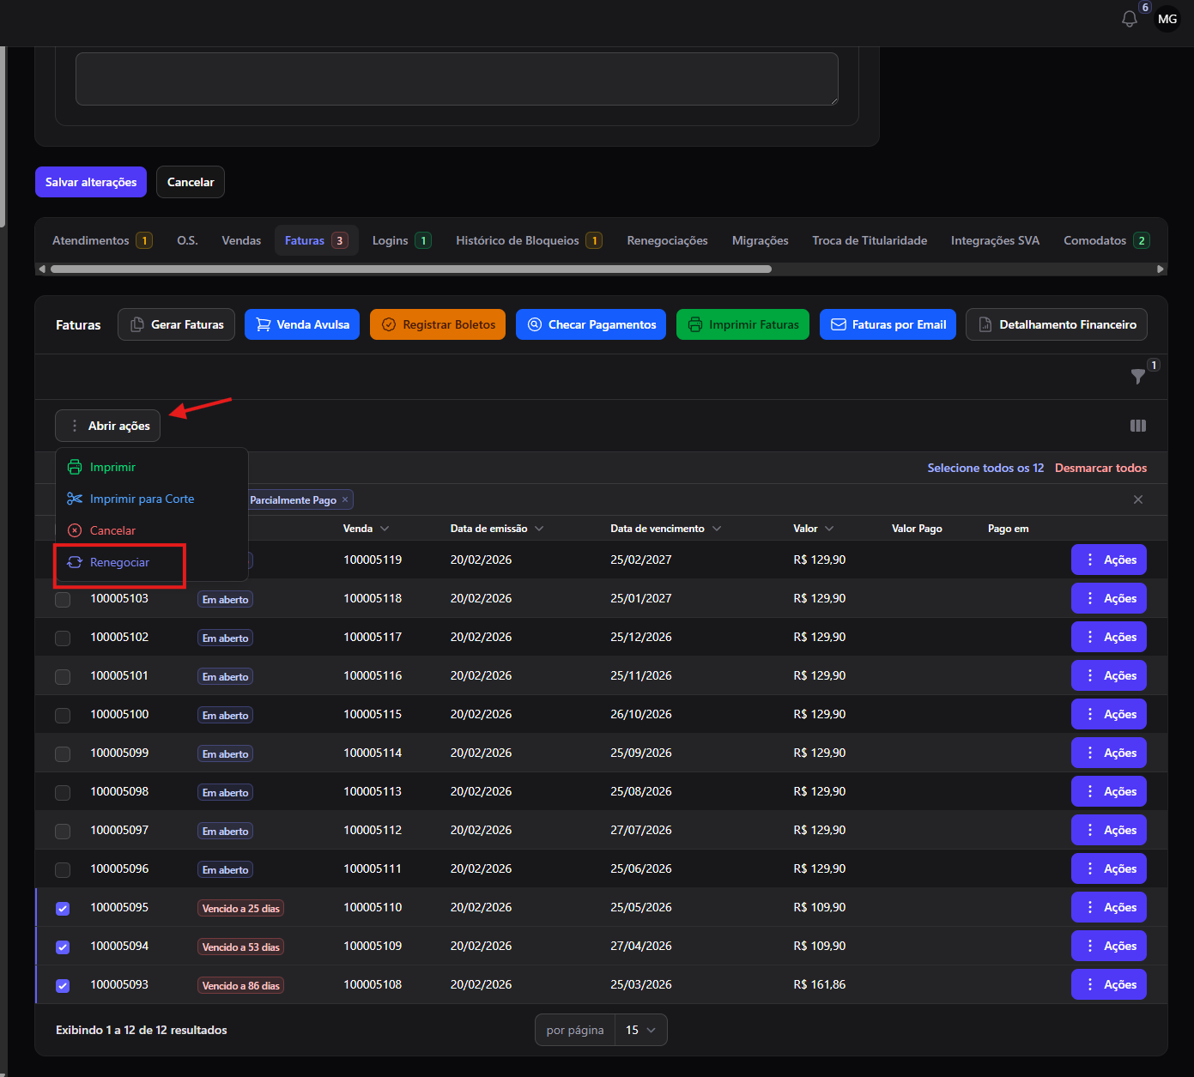Select Renegociar in the actions menu
This screenshot has height=1077, width=1194.
[x=119, y=562]
